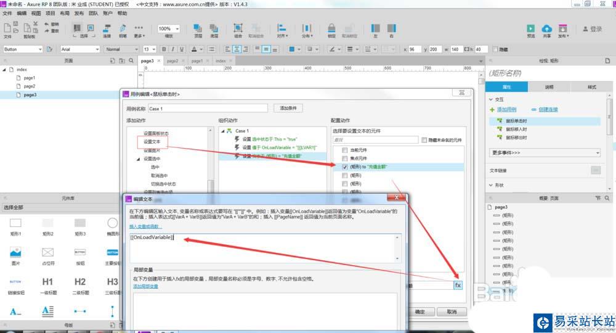616x333 pixels.
Task: Expand the 更多事件 dropdown
Action: click(545, 152)
